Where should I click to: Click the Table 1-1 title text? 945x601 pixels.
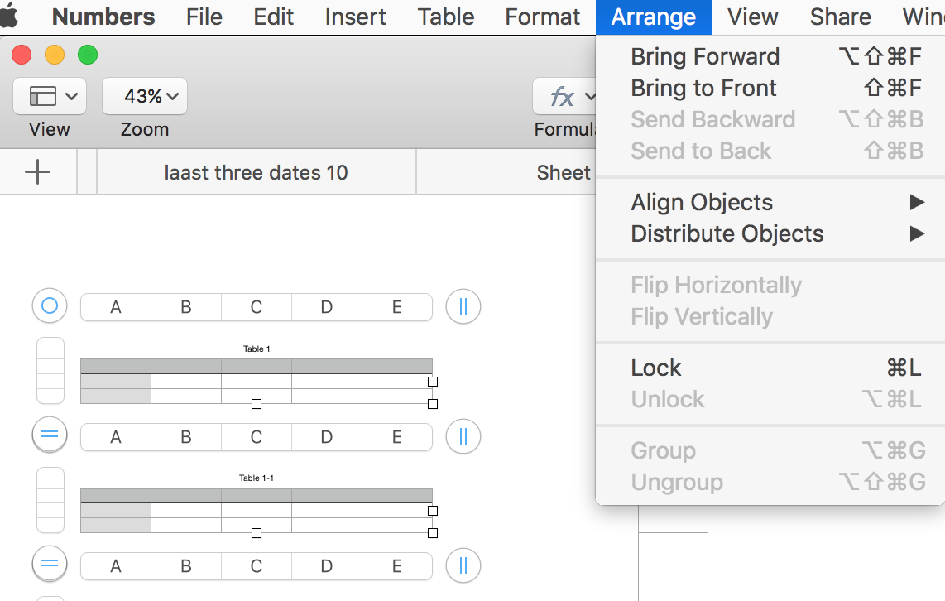(x=256, y=478)
